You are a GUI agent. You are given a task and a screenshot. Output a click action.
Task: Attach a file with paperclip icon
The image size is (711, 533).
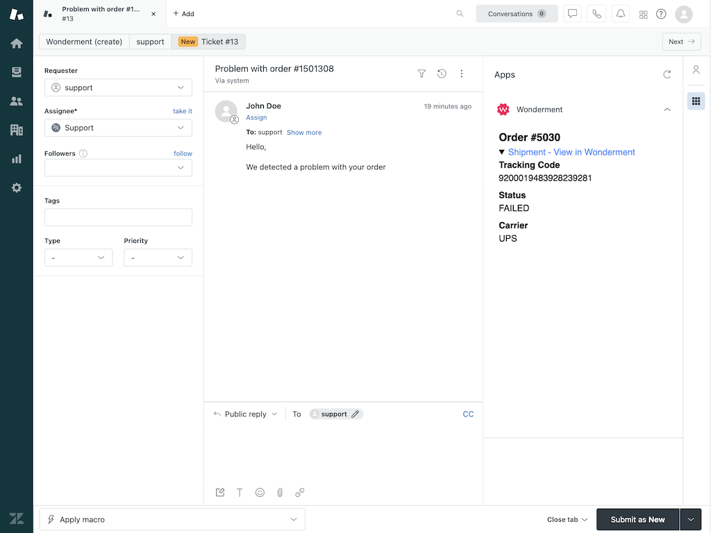click(280, 493)
